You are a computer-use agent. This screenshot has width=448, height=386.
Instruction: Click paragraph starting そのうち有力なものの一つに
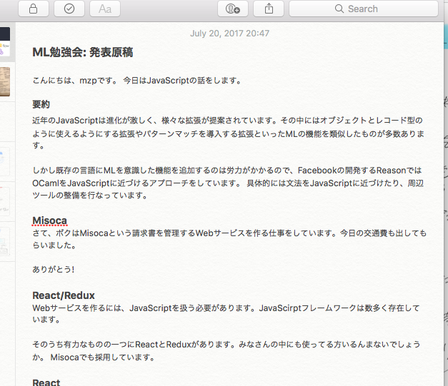click(227, 350)
